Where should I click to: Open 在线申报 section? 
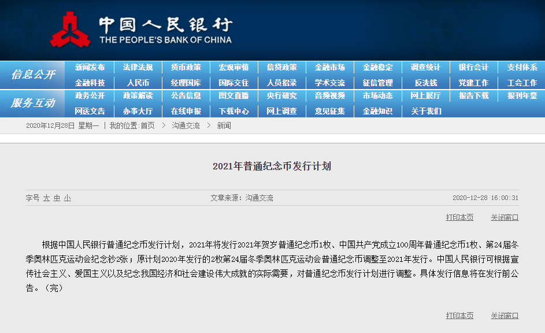[x=186, y=111]
